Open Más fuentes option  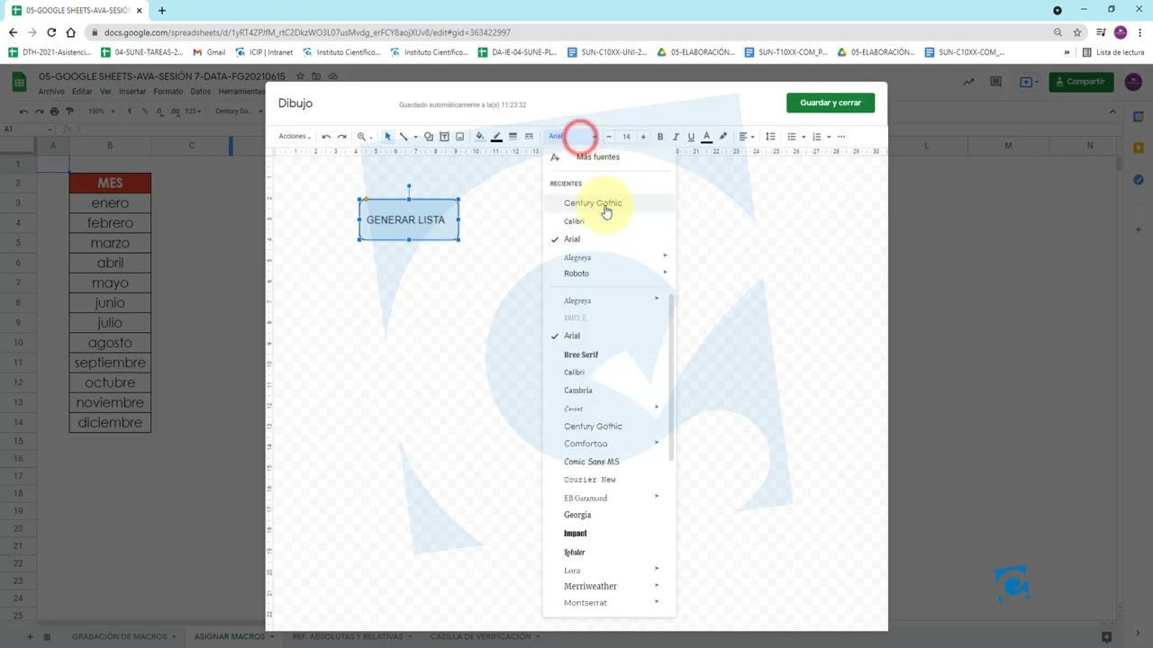coord(598,157)
